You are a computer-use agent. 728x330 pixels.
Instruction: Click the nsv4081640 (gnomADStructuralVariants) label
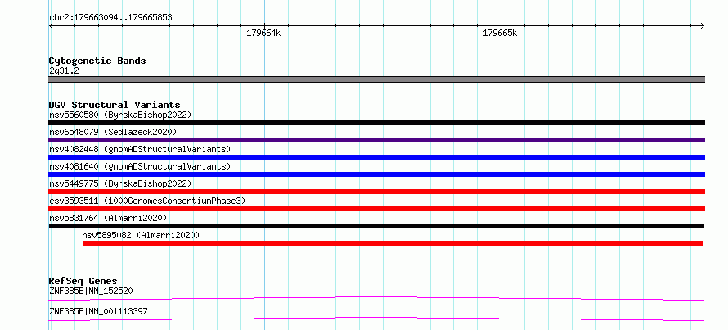[140, 166]
